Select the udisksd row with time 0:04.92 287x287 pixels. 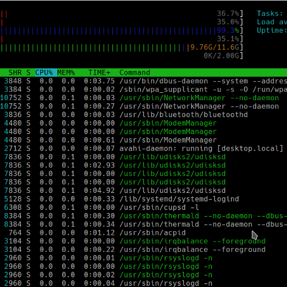pyautogui.click(x=143, y=191)
